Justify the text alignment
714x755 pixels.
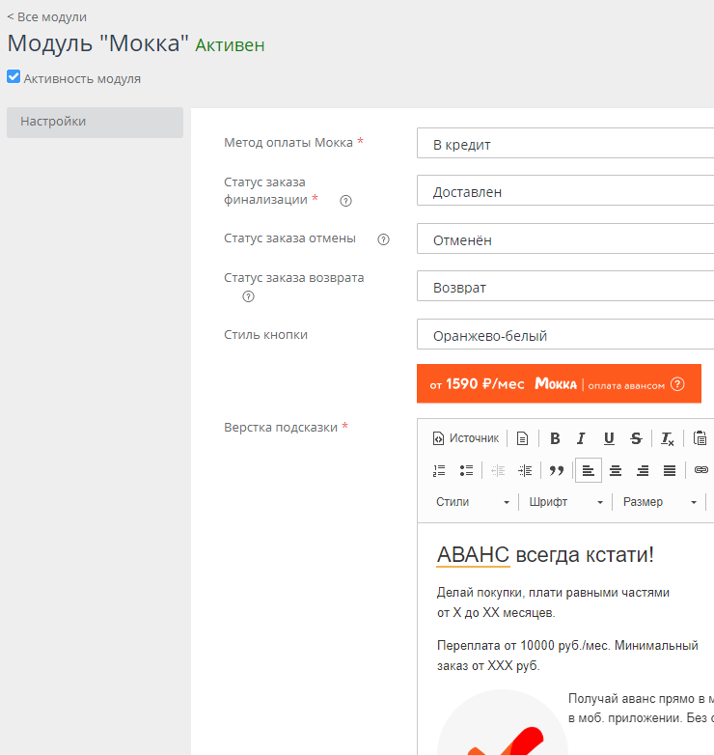click(x=669, y=470)
